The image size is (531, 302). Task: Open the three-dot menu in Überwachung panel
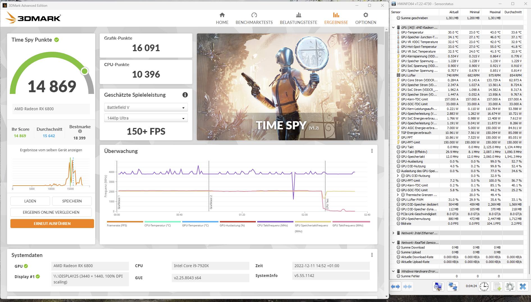(372, 151)
